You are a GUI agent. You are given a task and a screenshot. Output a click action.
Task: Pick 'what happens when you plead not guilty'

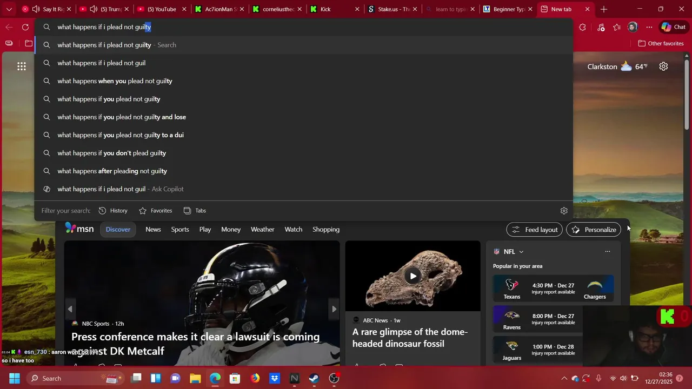(303, 81)
